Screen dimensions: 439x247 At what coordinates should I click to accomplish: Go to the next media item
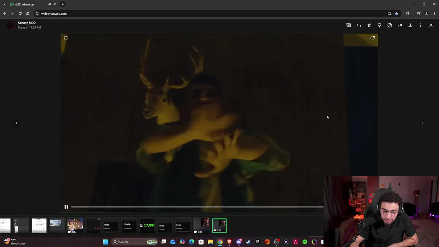423,123
